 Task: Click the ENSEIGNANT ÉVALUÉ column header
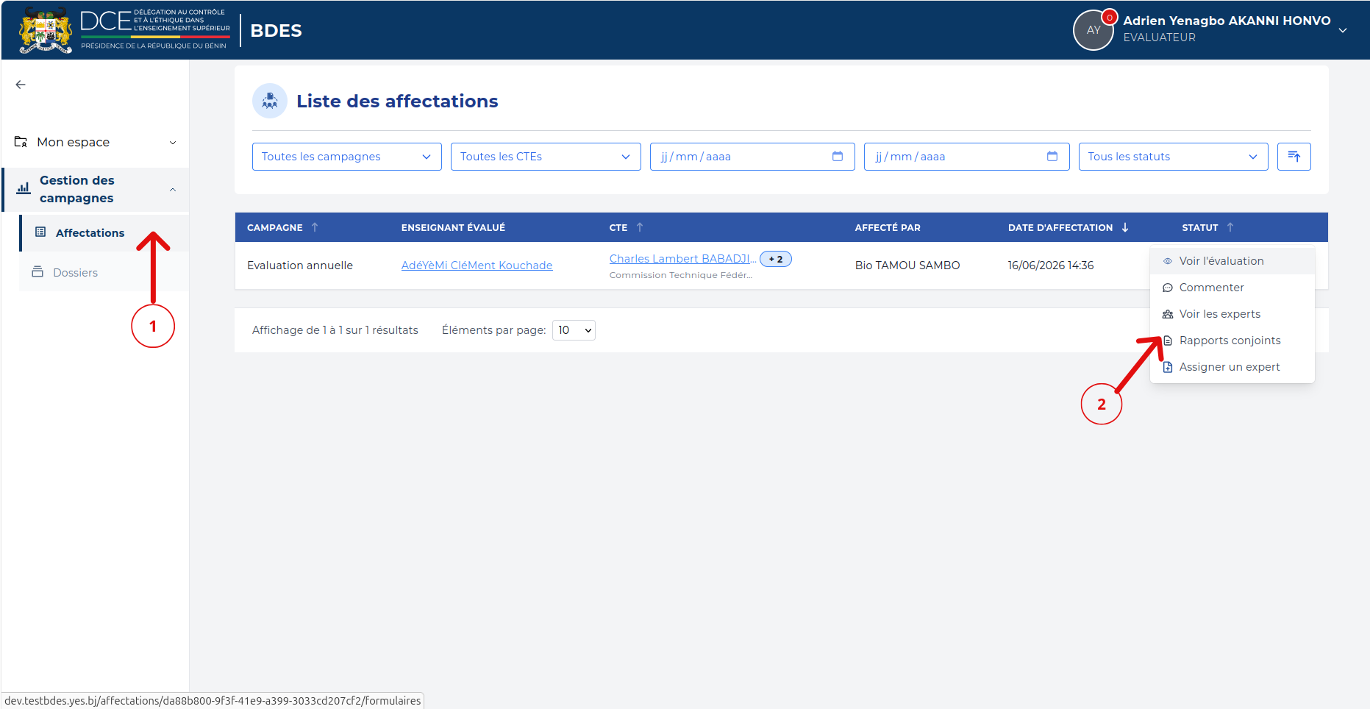(453, 228)
